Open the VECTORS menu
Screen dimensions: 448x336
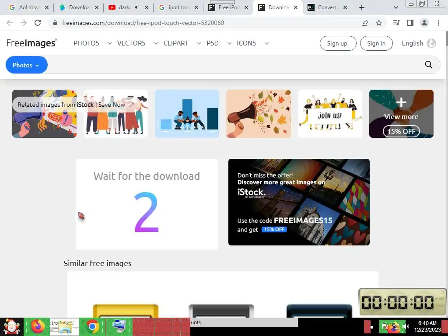(131, 43)
